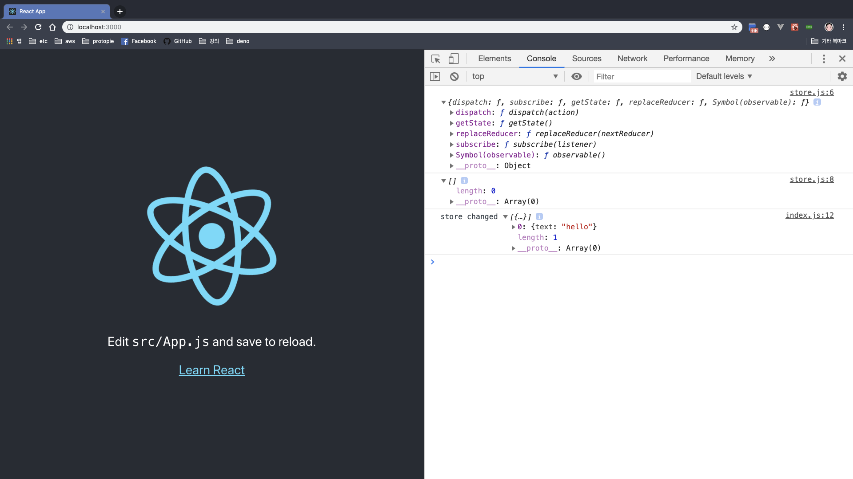Viewport: 853px width, 479px height.
Task: Switch to the Network tab
Action: (x=632, y=59)
